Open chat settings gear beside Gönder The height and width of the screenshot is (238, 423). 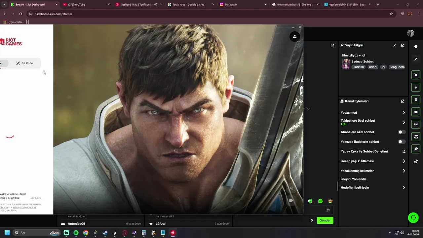click(x=311, y=220)
